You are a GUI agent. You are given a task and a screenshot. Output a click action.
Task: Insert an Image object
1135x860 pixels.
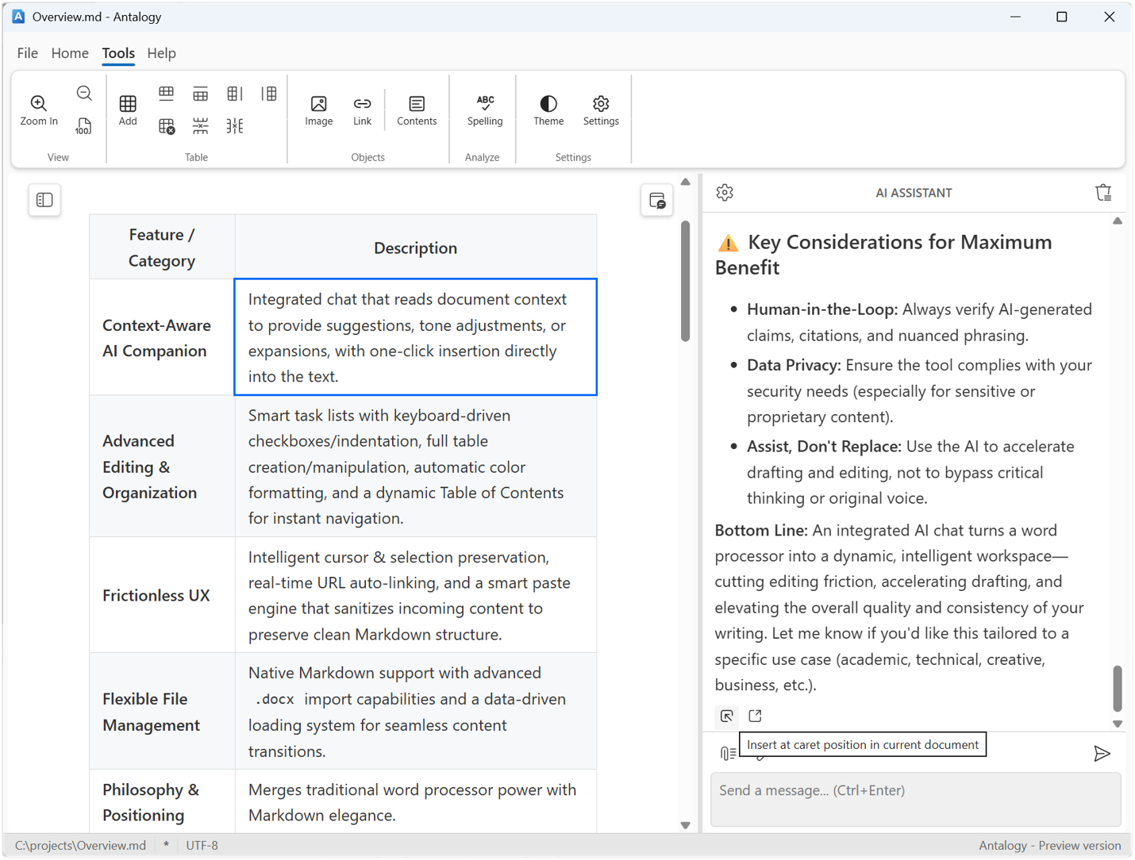319,110
